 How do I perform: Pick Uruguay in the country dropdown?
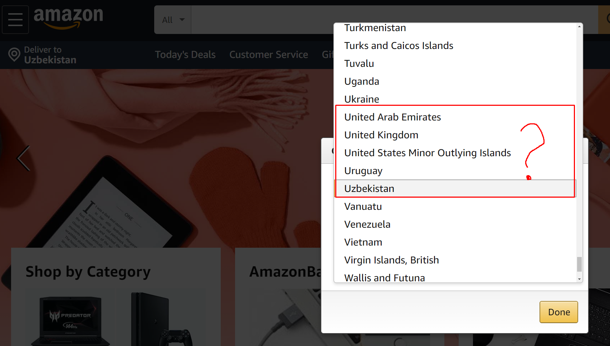363,171
